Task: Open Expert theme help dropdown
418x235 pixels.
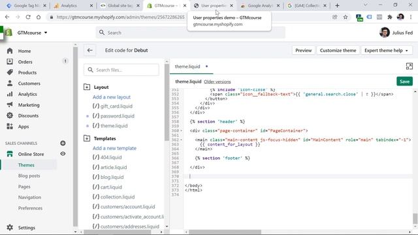Action: tap(386, 50)
